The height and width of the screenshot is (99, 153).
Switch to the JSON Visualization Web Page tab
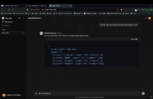click(x=36, y=6)
